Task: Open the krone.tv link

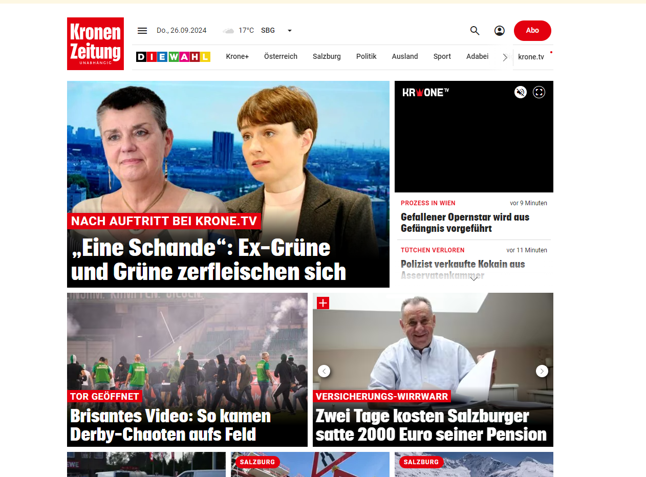Action: 531,57
